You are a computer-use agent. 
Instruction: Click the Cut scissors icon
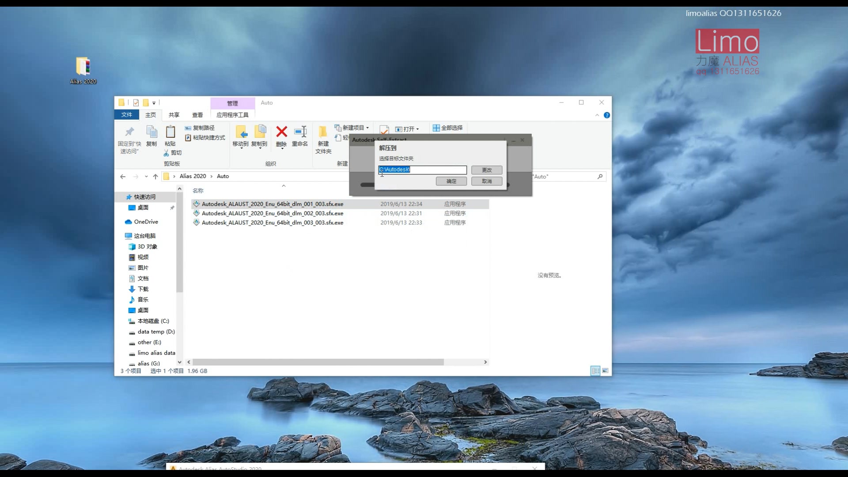pyautogui.click(x=167, y=153)
